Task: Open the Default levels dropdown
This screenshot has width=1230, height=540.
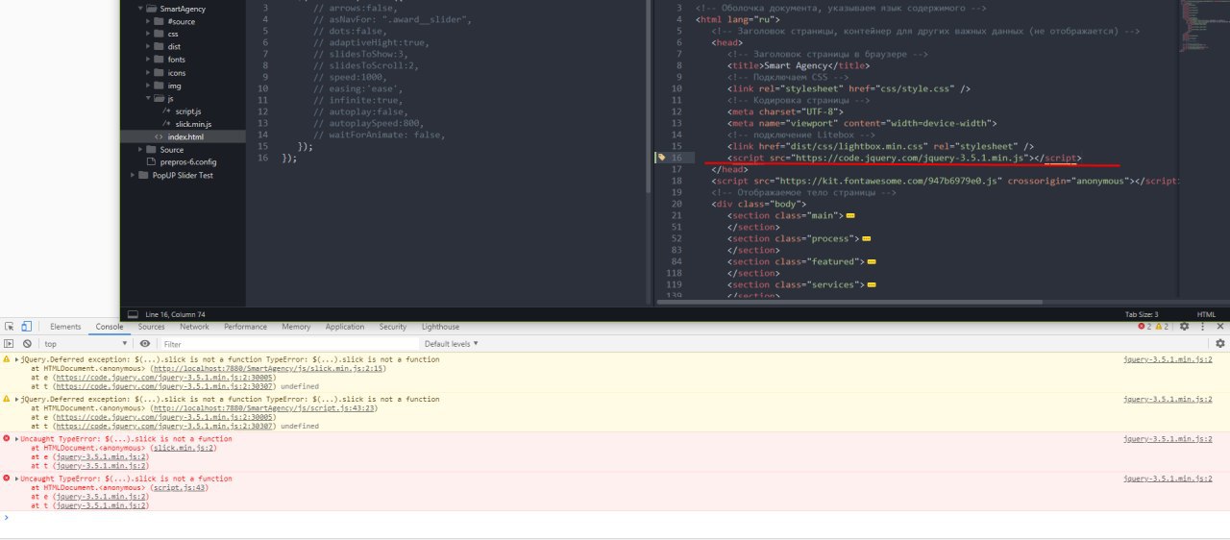Action: (452, 343)
